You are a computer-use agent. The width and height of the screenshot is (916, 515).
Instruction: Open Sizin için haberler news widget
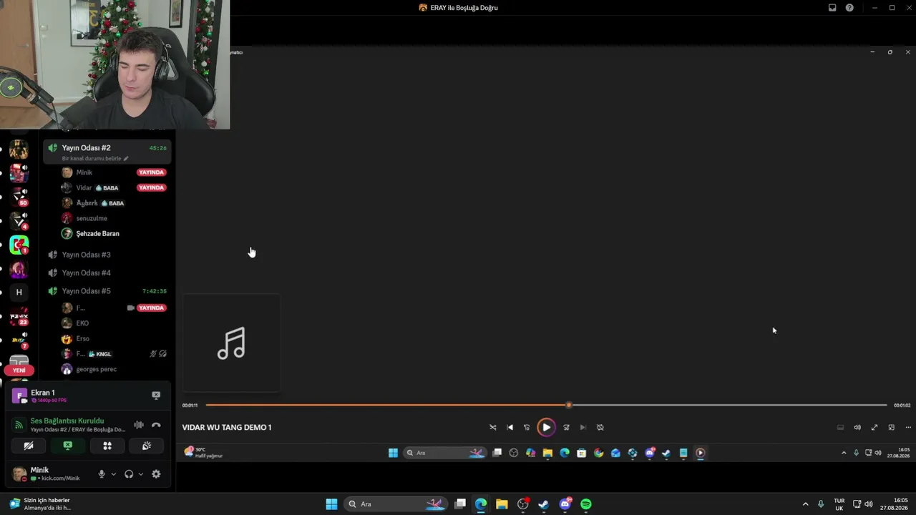(x=42, y=504)
